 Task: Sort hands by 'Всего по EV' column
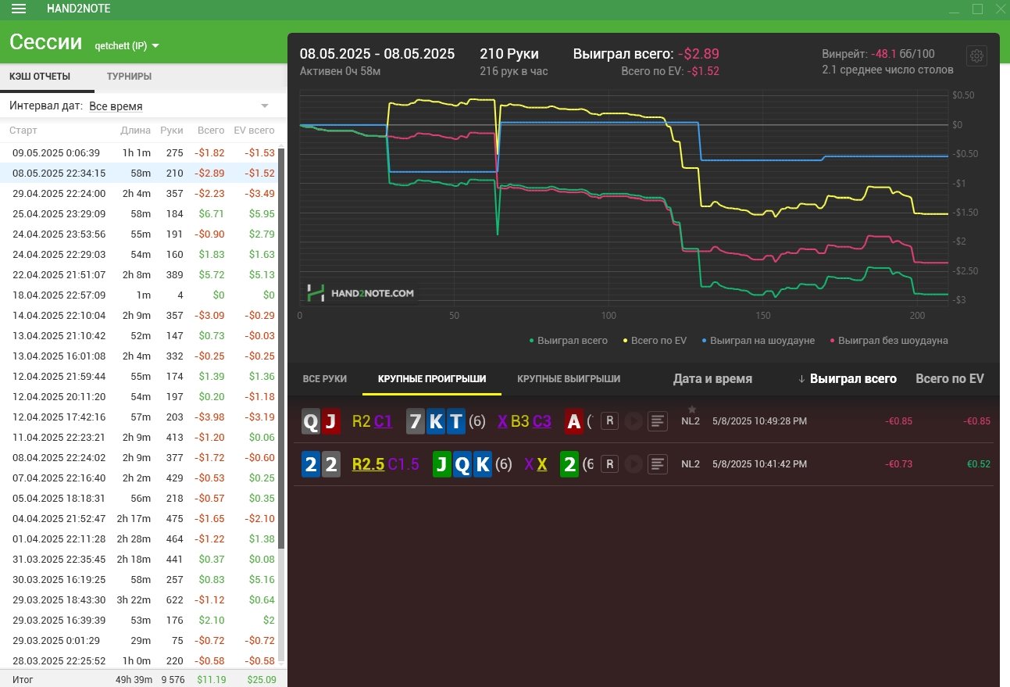950,379
